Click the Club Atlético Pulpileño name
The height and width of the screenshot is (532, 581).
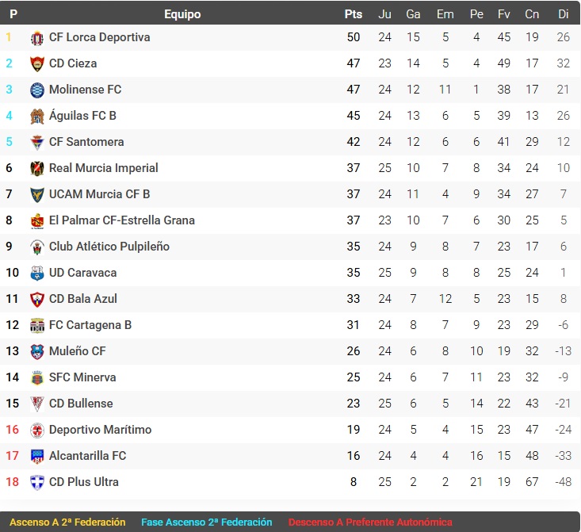[x=109, y=247]
